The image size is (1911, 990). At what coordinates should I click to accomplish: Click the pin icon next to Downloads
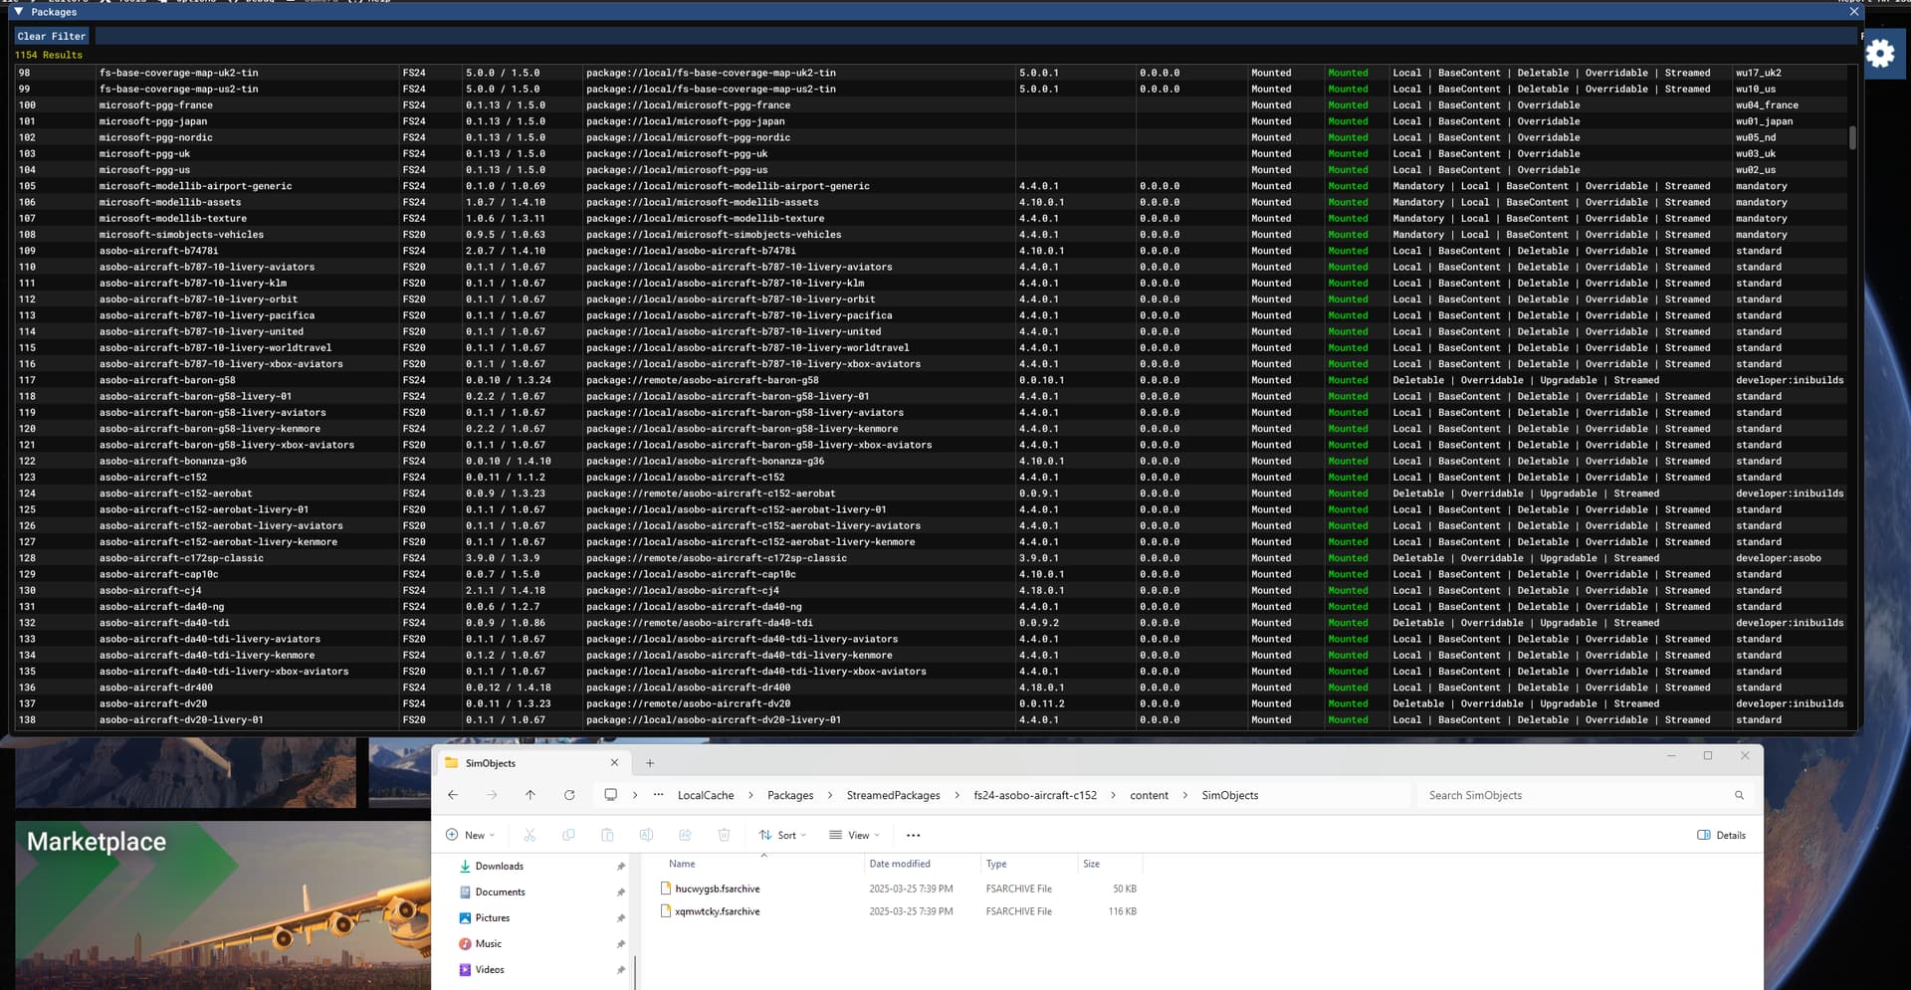point(620,867)
